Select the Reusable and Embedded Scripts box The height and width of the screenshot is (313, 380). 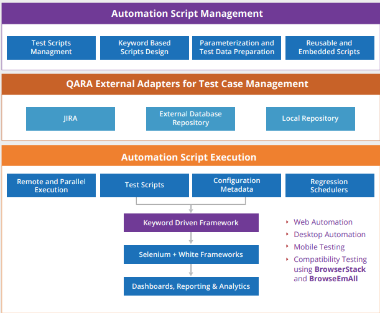329,48
